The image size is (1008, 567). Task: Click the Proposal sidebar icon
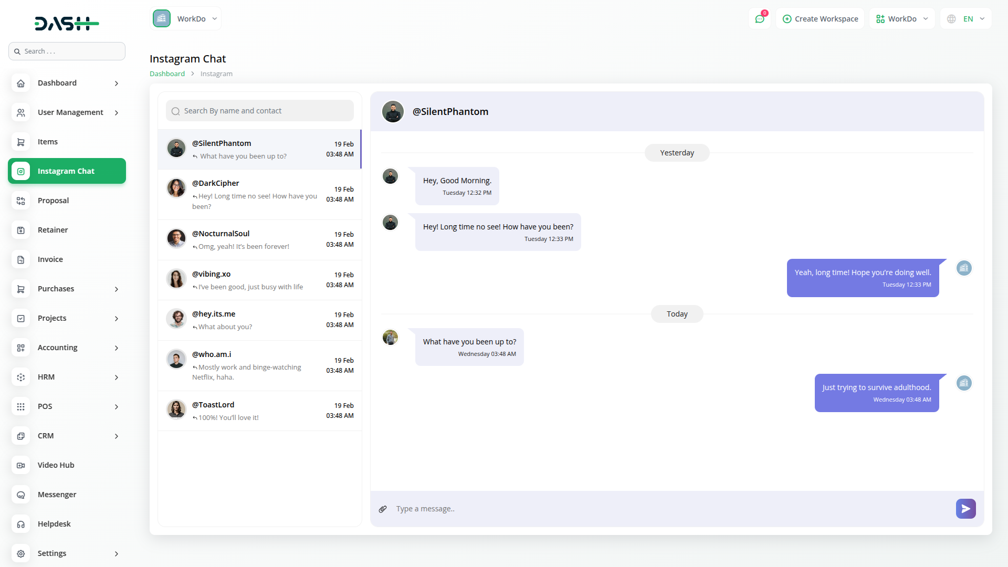(21, 201)
